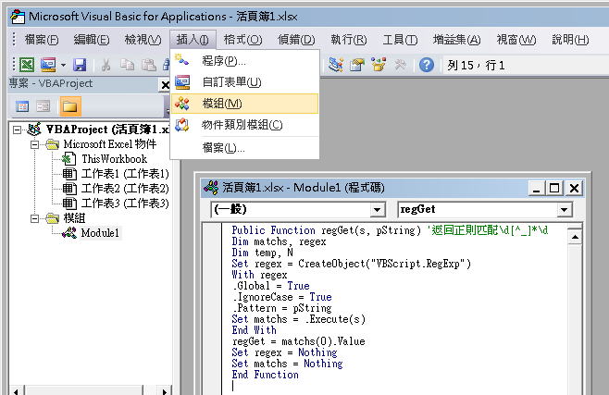This screenshot has width=609, height=395.
Task: Click the Project panel scroll-left arrow
Action: [x=16, y=390]
